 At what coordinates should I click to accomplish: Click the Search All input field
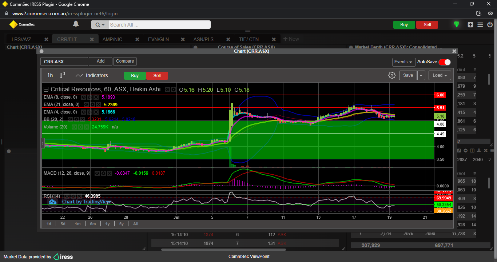159,25
